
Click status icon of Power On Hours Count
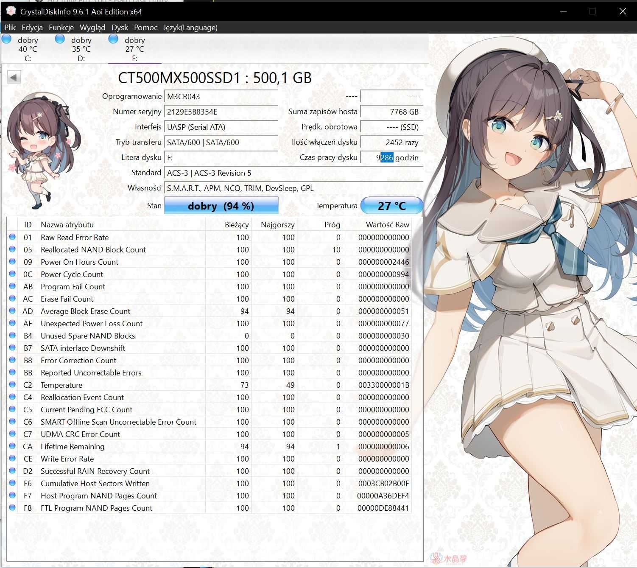coord(12,262)
